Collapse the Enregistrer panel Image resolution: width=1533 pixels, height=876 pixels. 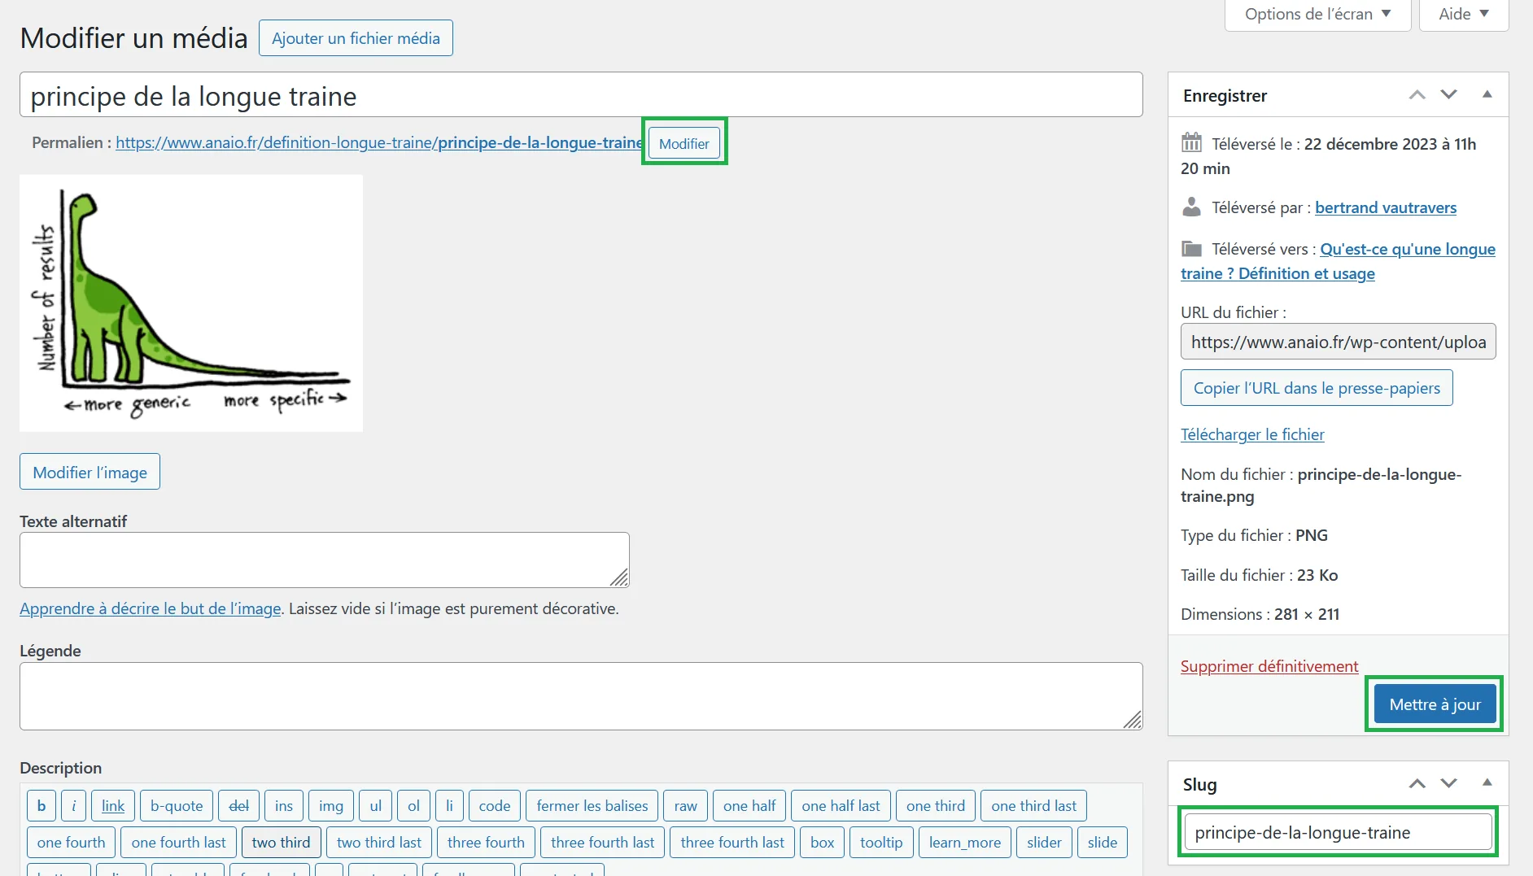tap(1487, 94)
